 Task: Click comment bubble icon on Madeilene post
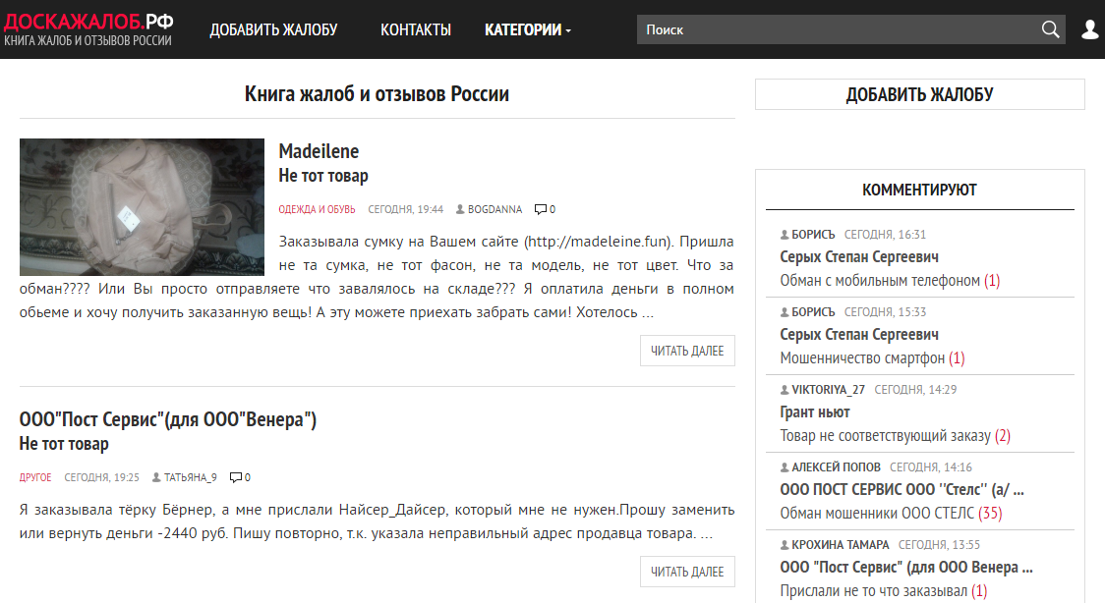point(541,209)
